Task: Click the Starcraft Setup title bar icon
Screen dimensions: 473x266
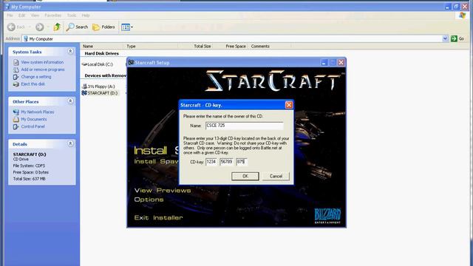Action: (x=131, y=62)
